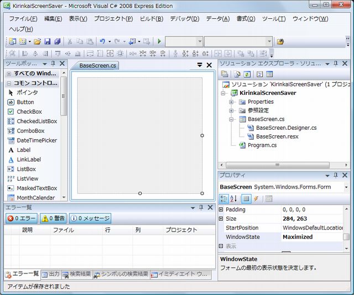
Task: Click the Open File folder icon
Action: pyautogui.click(x=37, y=42)
